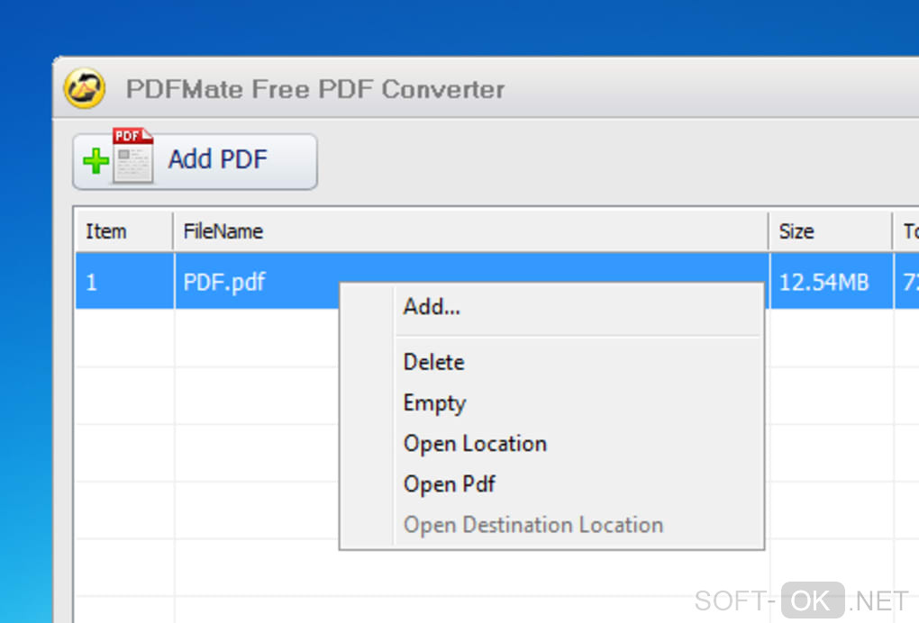Click the PDFMate Free PDF Converter title text
This screenshot has width=919, height=623.
pos(314,90)
